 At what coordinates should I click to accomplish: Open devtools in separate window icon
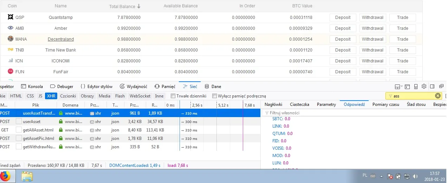point(441,87)
